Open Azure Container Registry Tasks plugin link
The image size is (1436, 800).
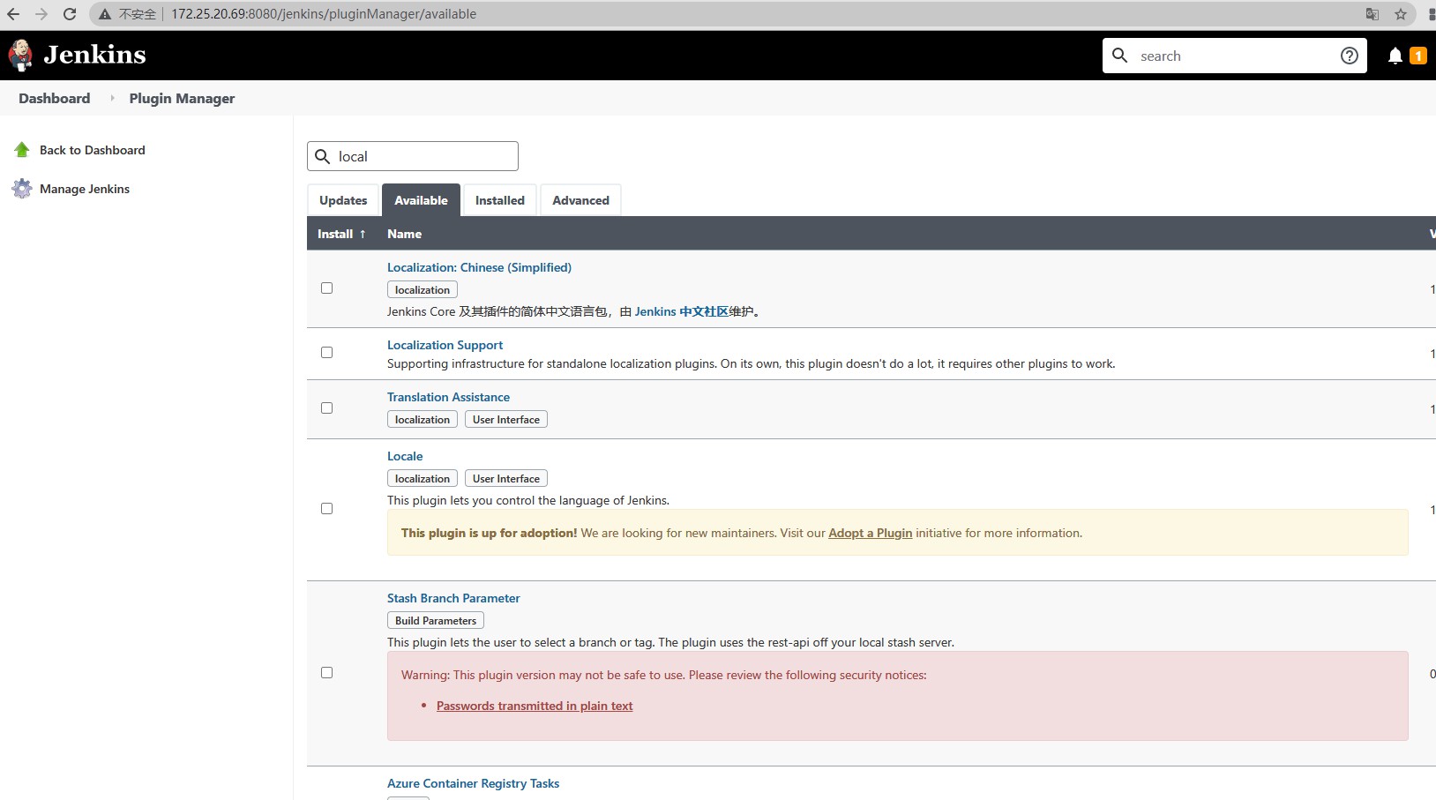473,783
